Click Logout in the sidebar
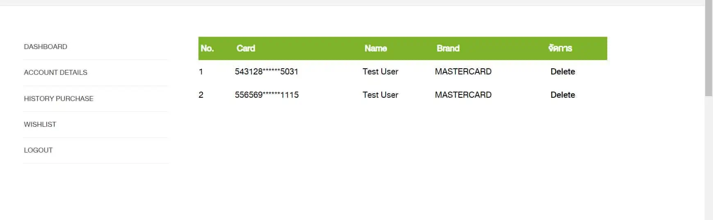This screenshot has height=220, width=713. point(38,150)
